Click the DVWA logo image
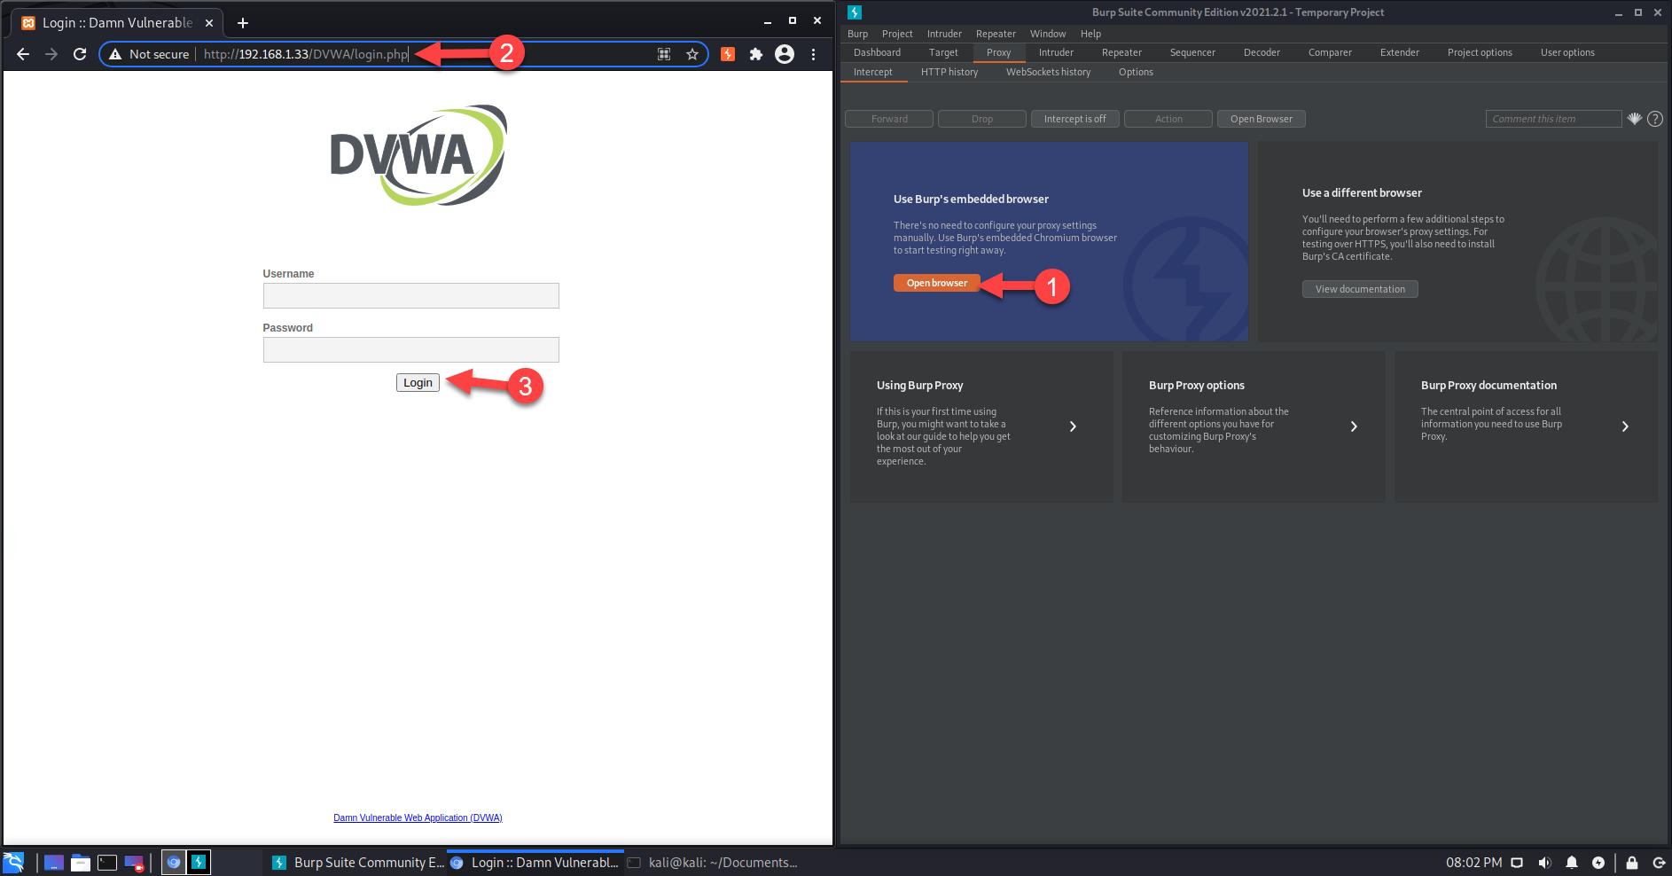Screen dimensions: 1672x876 coord(418,155)
